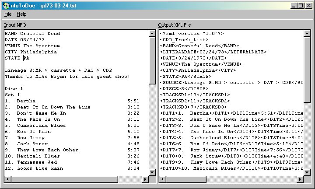Click the <DATE>3/24/1973 output line
Screen dimensions: 315x189
pos(193,58)
